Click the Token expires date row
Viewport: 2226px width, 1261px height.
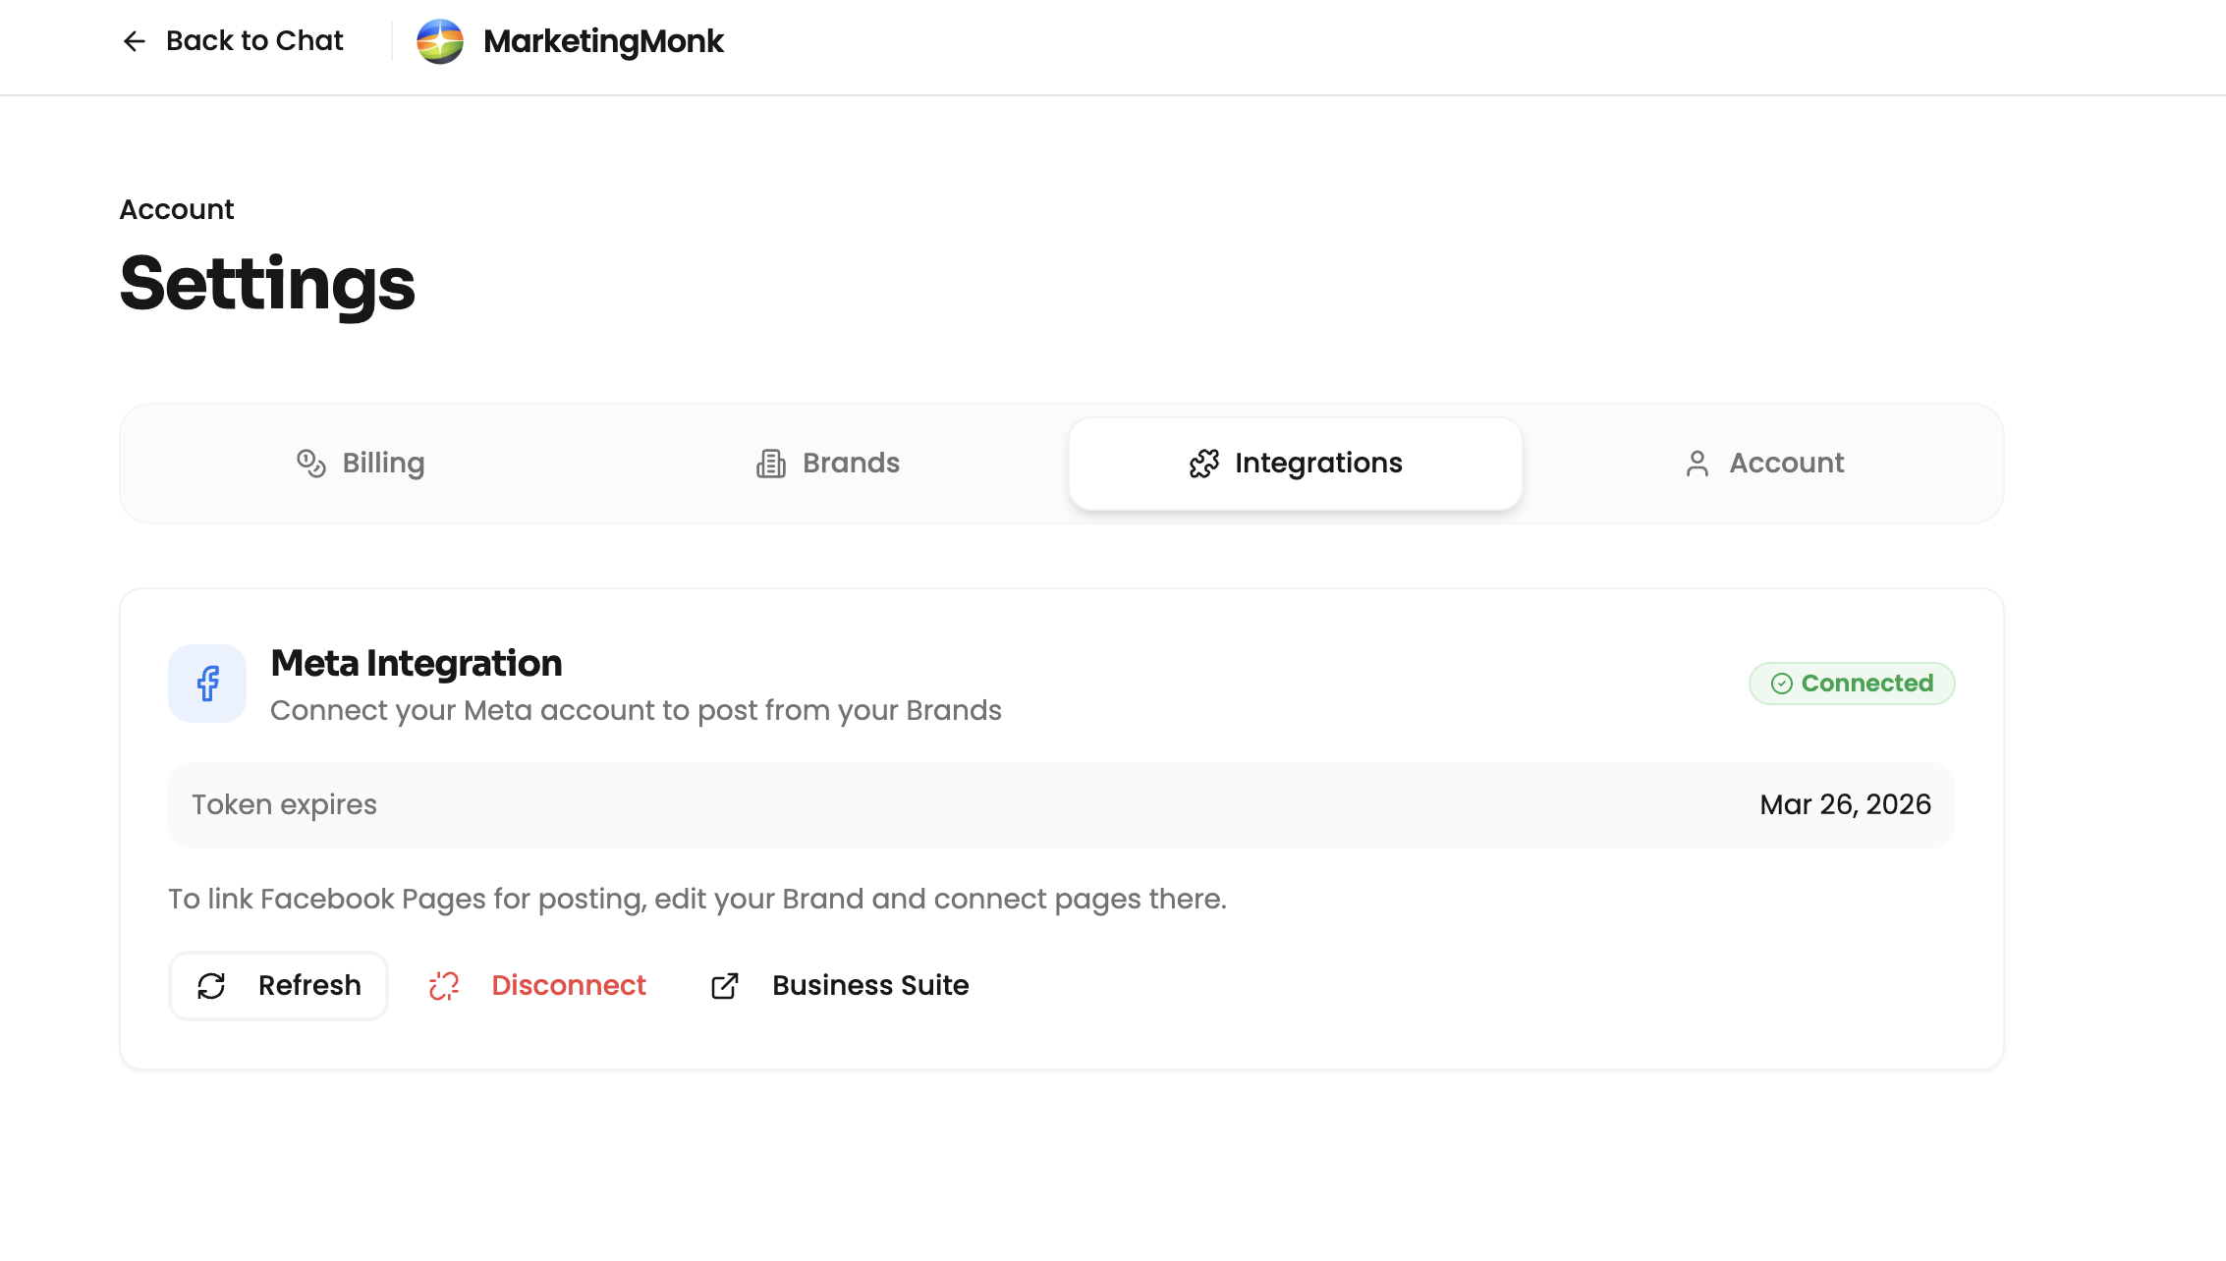click(x=1061, y=804)
